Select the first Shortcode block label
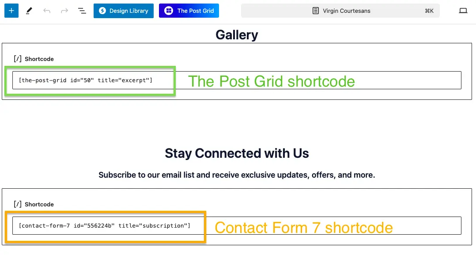Viewport: 476px width, 255px height. coord(39,59)
